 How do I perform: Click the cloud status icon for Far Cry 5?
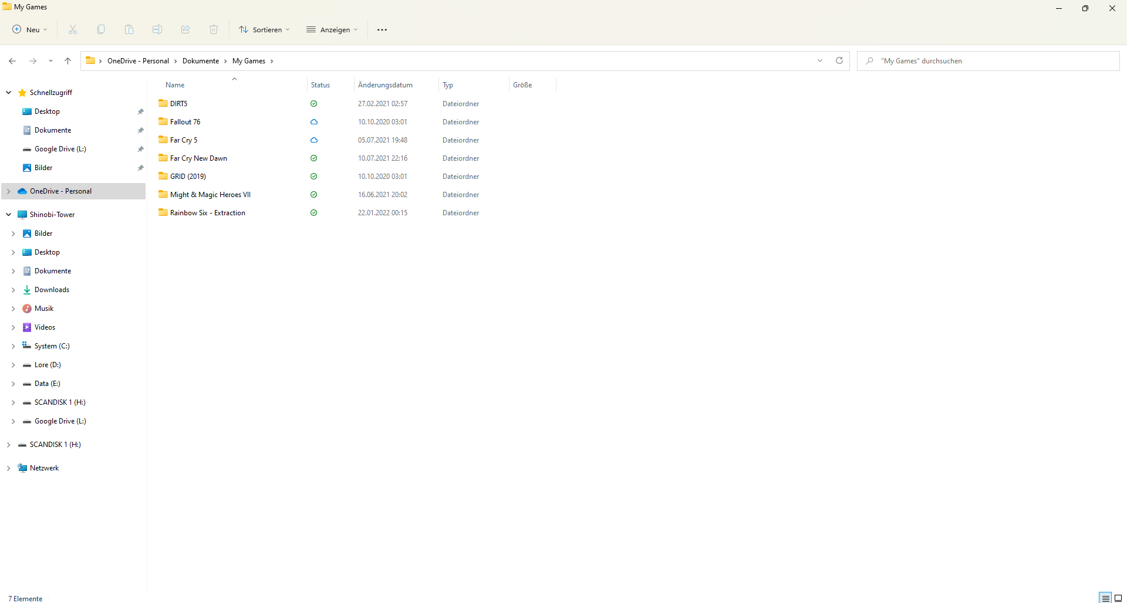click(x=314, y=140)
